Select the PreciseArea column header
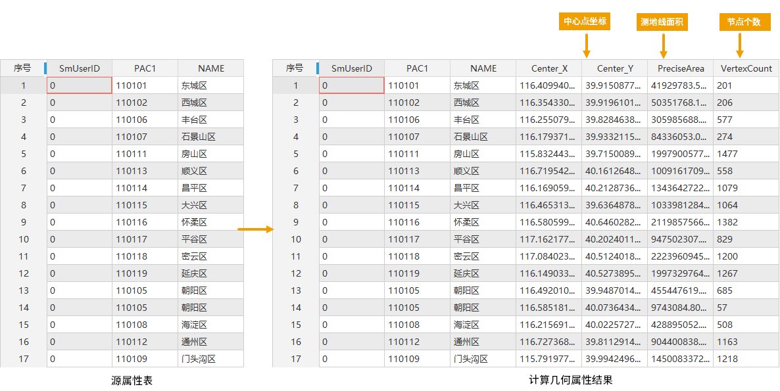780x391 pixels. [x=680, y=68]
